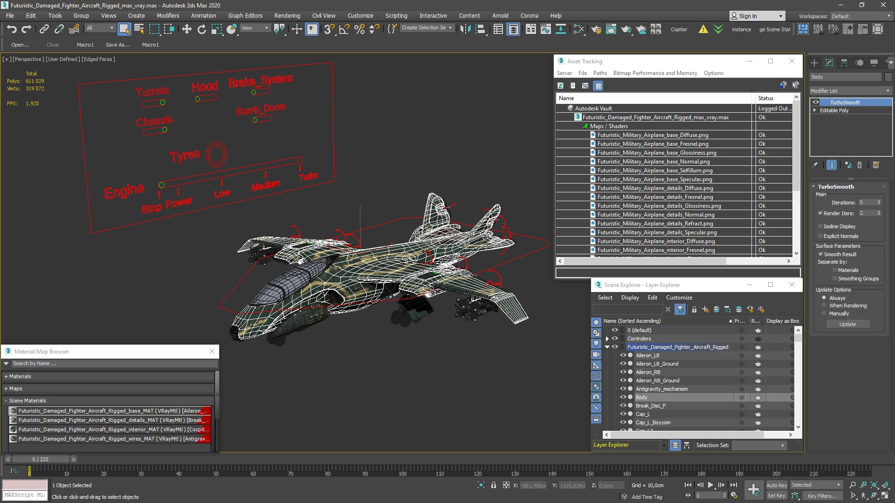895x503 pixels.
Task: Open the View reference coordinate dropdown
Action: [255, 28]
